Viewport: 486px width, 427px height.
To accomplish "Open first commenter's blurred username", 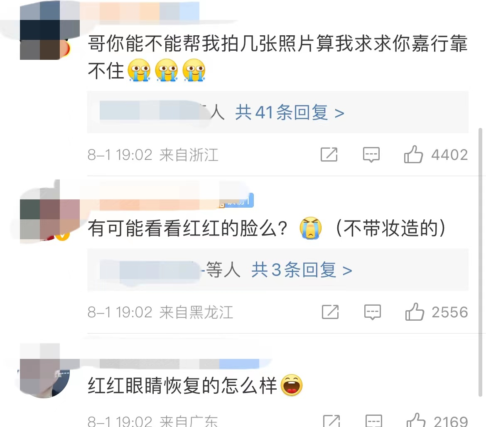I will point(140,11).
